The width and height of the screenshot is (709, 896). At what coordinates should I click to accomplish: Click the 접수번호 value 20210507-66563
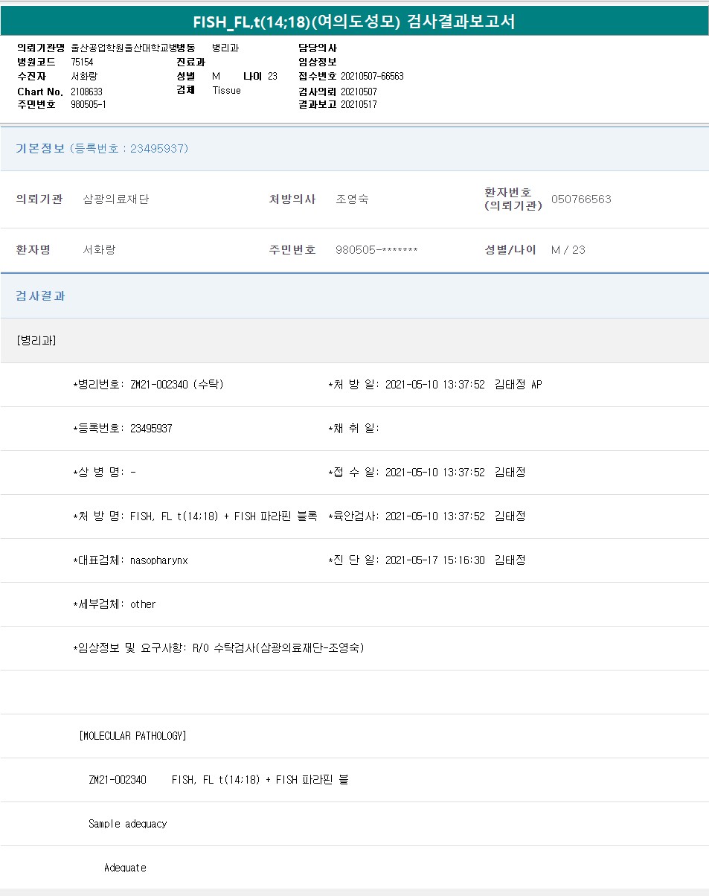[372, 77]
